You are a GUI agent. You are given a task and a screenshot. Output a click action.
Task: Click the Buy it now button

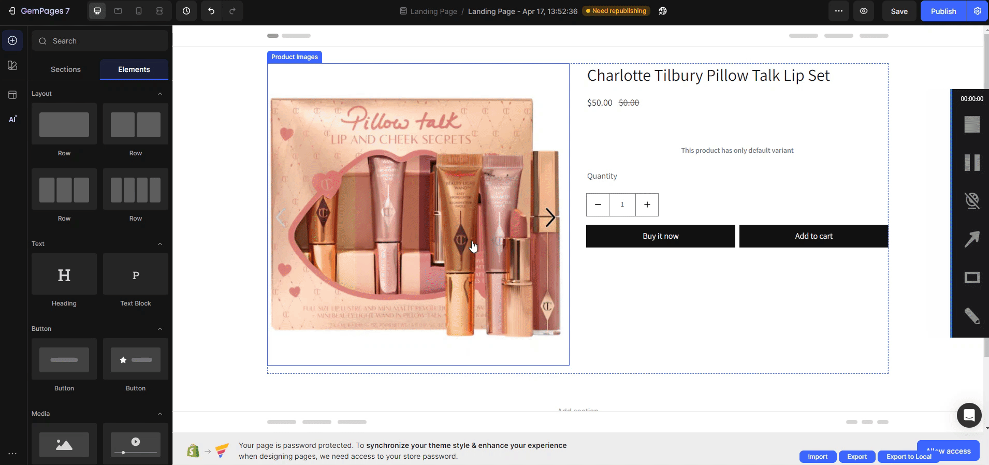pyautogui.click(x=660, y=236)
